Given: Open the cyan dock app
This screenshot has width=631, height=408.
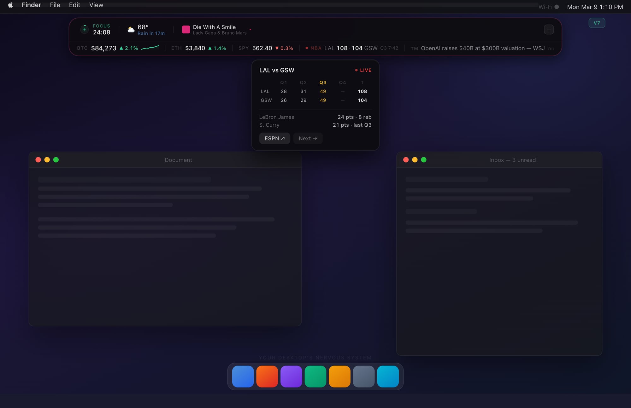Looking at the screenshot, I should pyautogui.click(x=388, y=376).
